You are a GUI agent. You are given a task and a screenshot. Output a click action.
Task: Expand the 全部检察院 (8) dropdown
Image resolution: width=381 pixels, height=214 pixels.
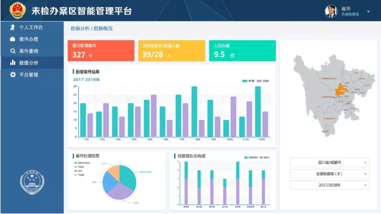[329, 174]
